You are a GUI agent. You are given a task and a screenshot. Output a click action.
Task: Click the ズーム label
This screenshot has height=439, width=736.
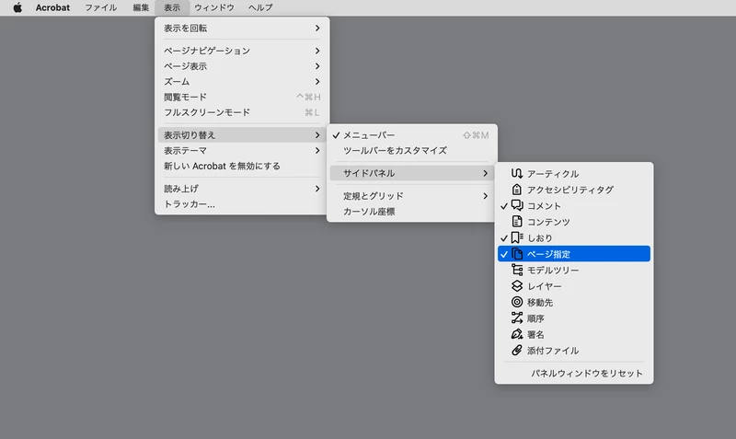[x=177, y=82]
